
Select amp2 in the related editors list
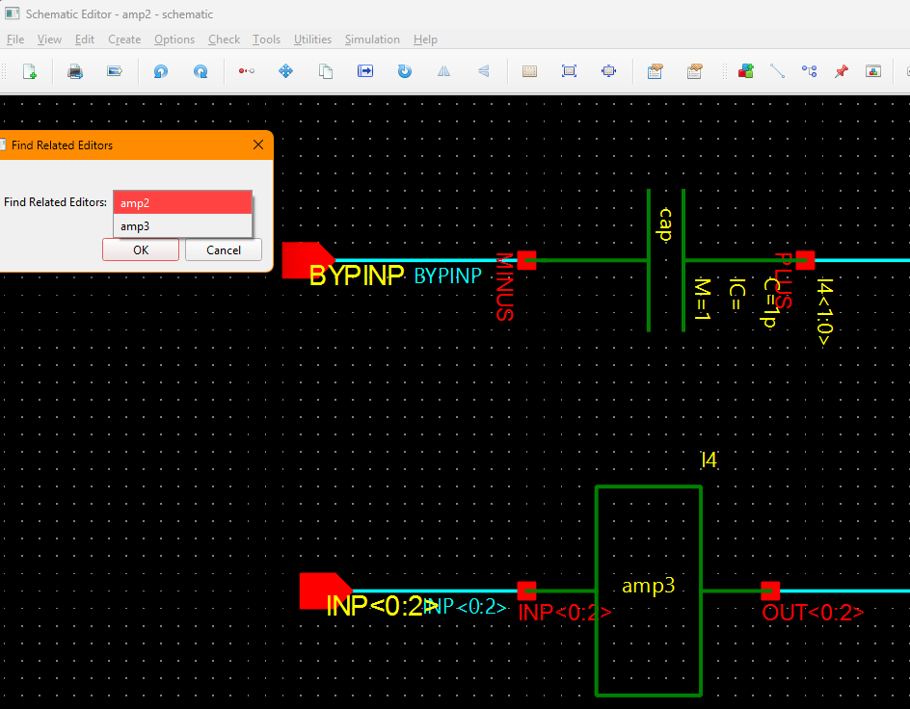(182, 203)
